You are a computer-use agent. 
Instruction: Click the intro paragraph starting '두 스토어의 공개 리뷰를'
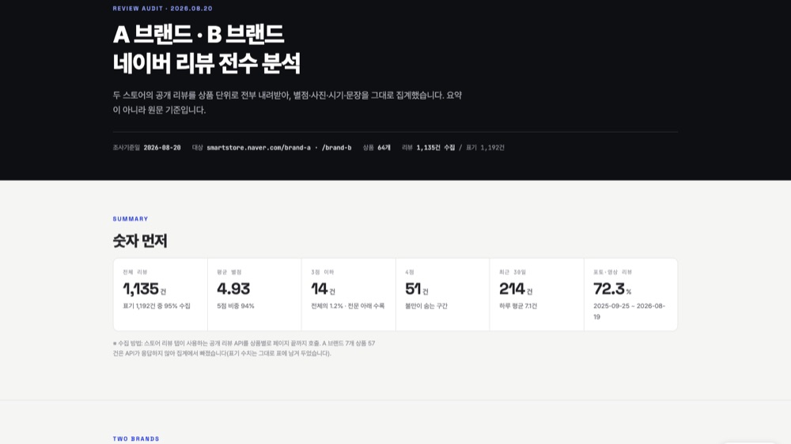coord(287,102)
